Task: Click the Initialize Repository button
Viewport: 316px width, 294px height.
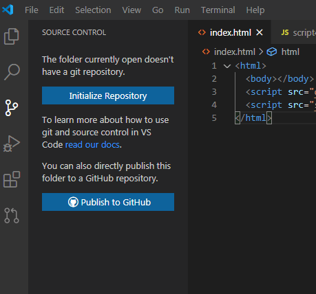Action: [108, 95]
